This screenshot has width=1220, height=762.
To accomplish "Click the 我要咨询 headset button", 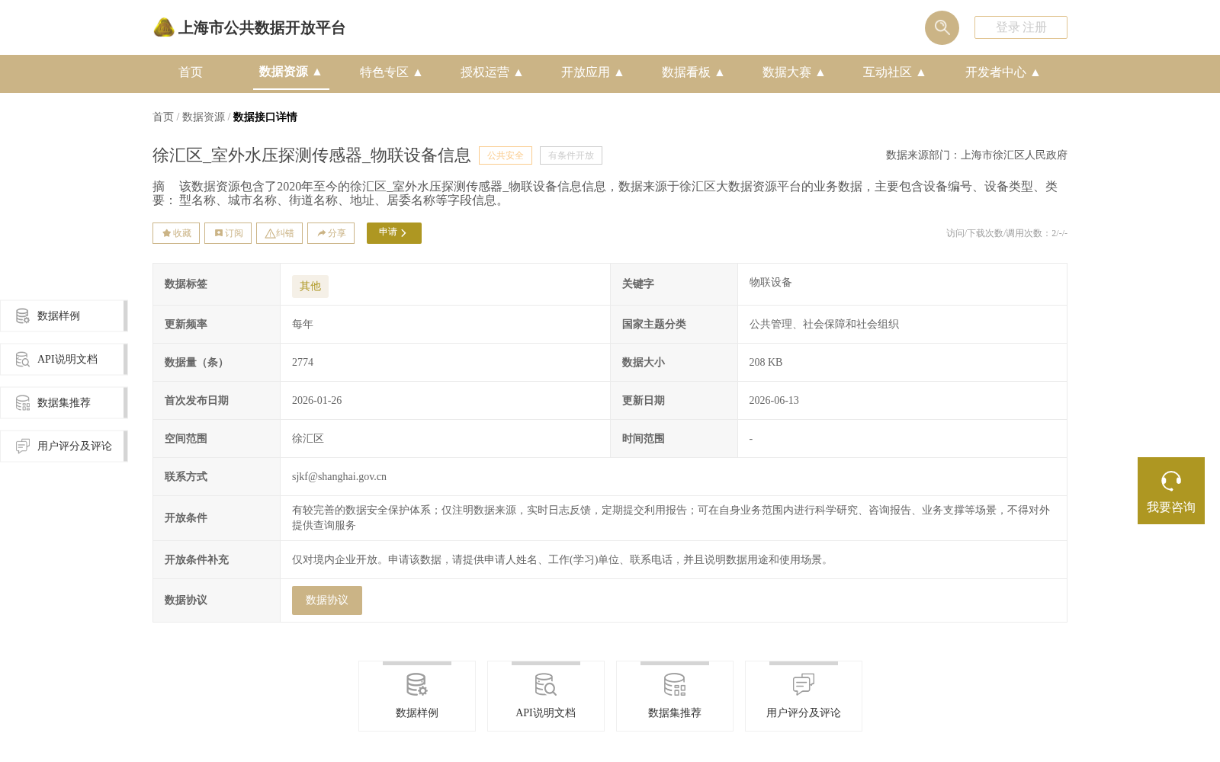I will [x=1171, y=491].
